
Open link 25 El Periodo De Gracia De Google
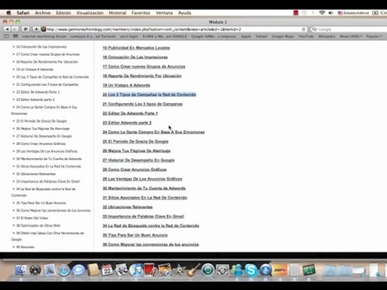click(x=135, y=141)
